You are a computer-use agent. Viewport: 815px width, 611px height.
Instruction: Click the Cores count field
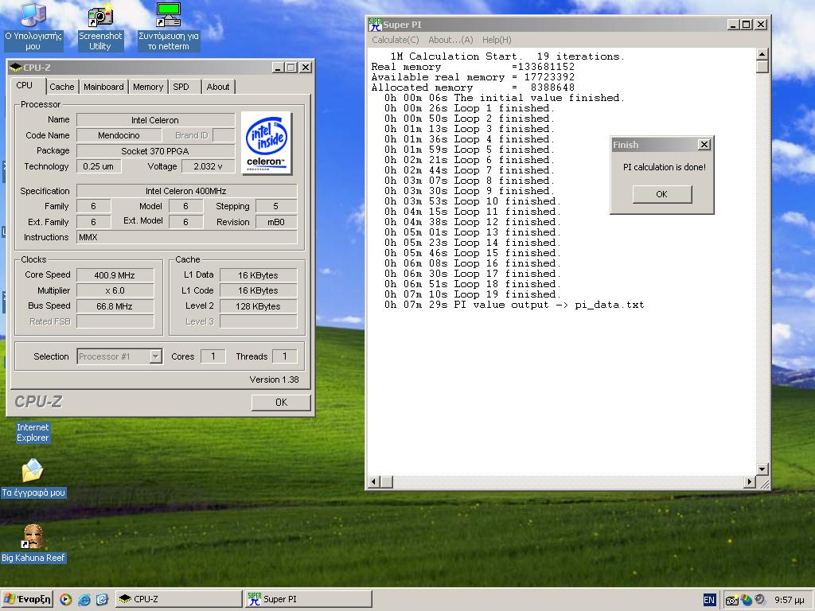point(213,356)
